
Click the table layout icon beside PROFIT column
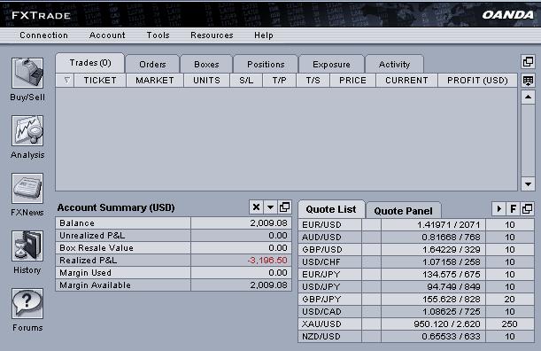[528, 81]
